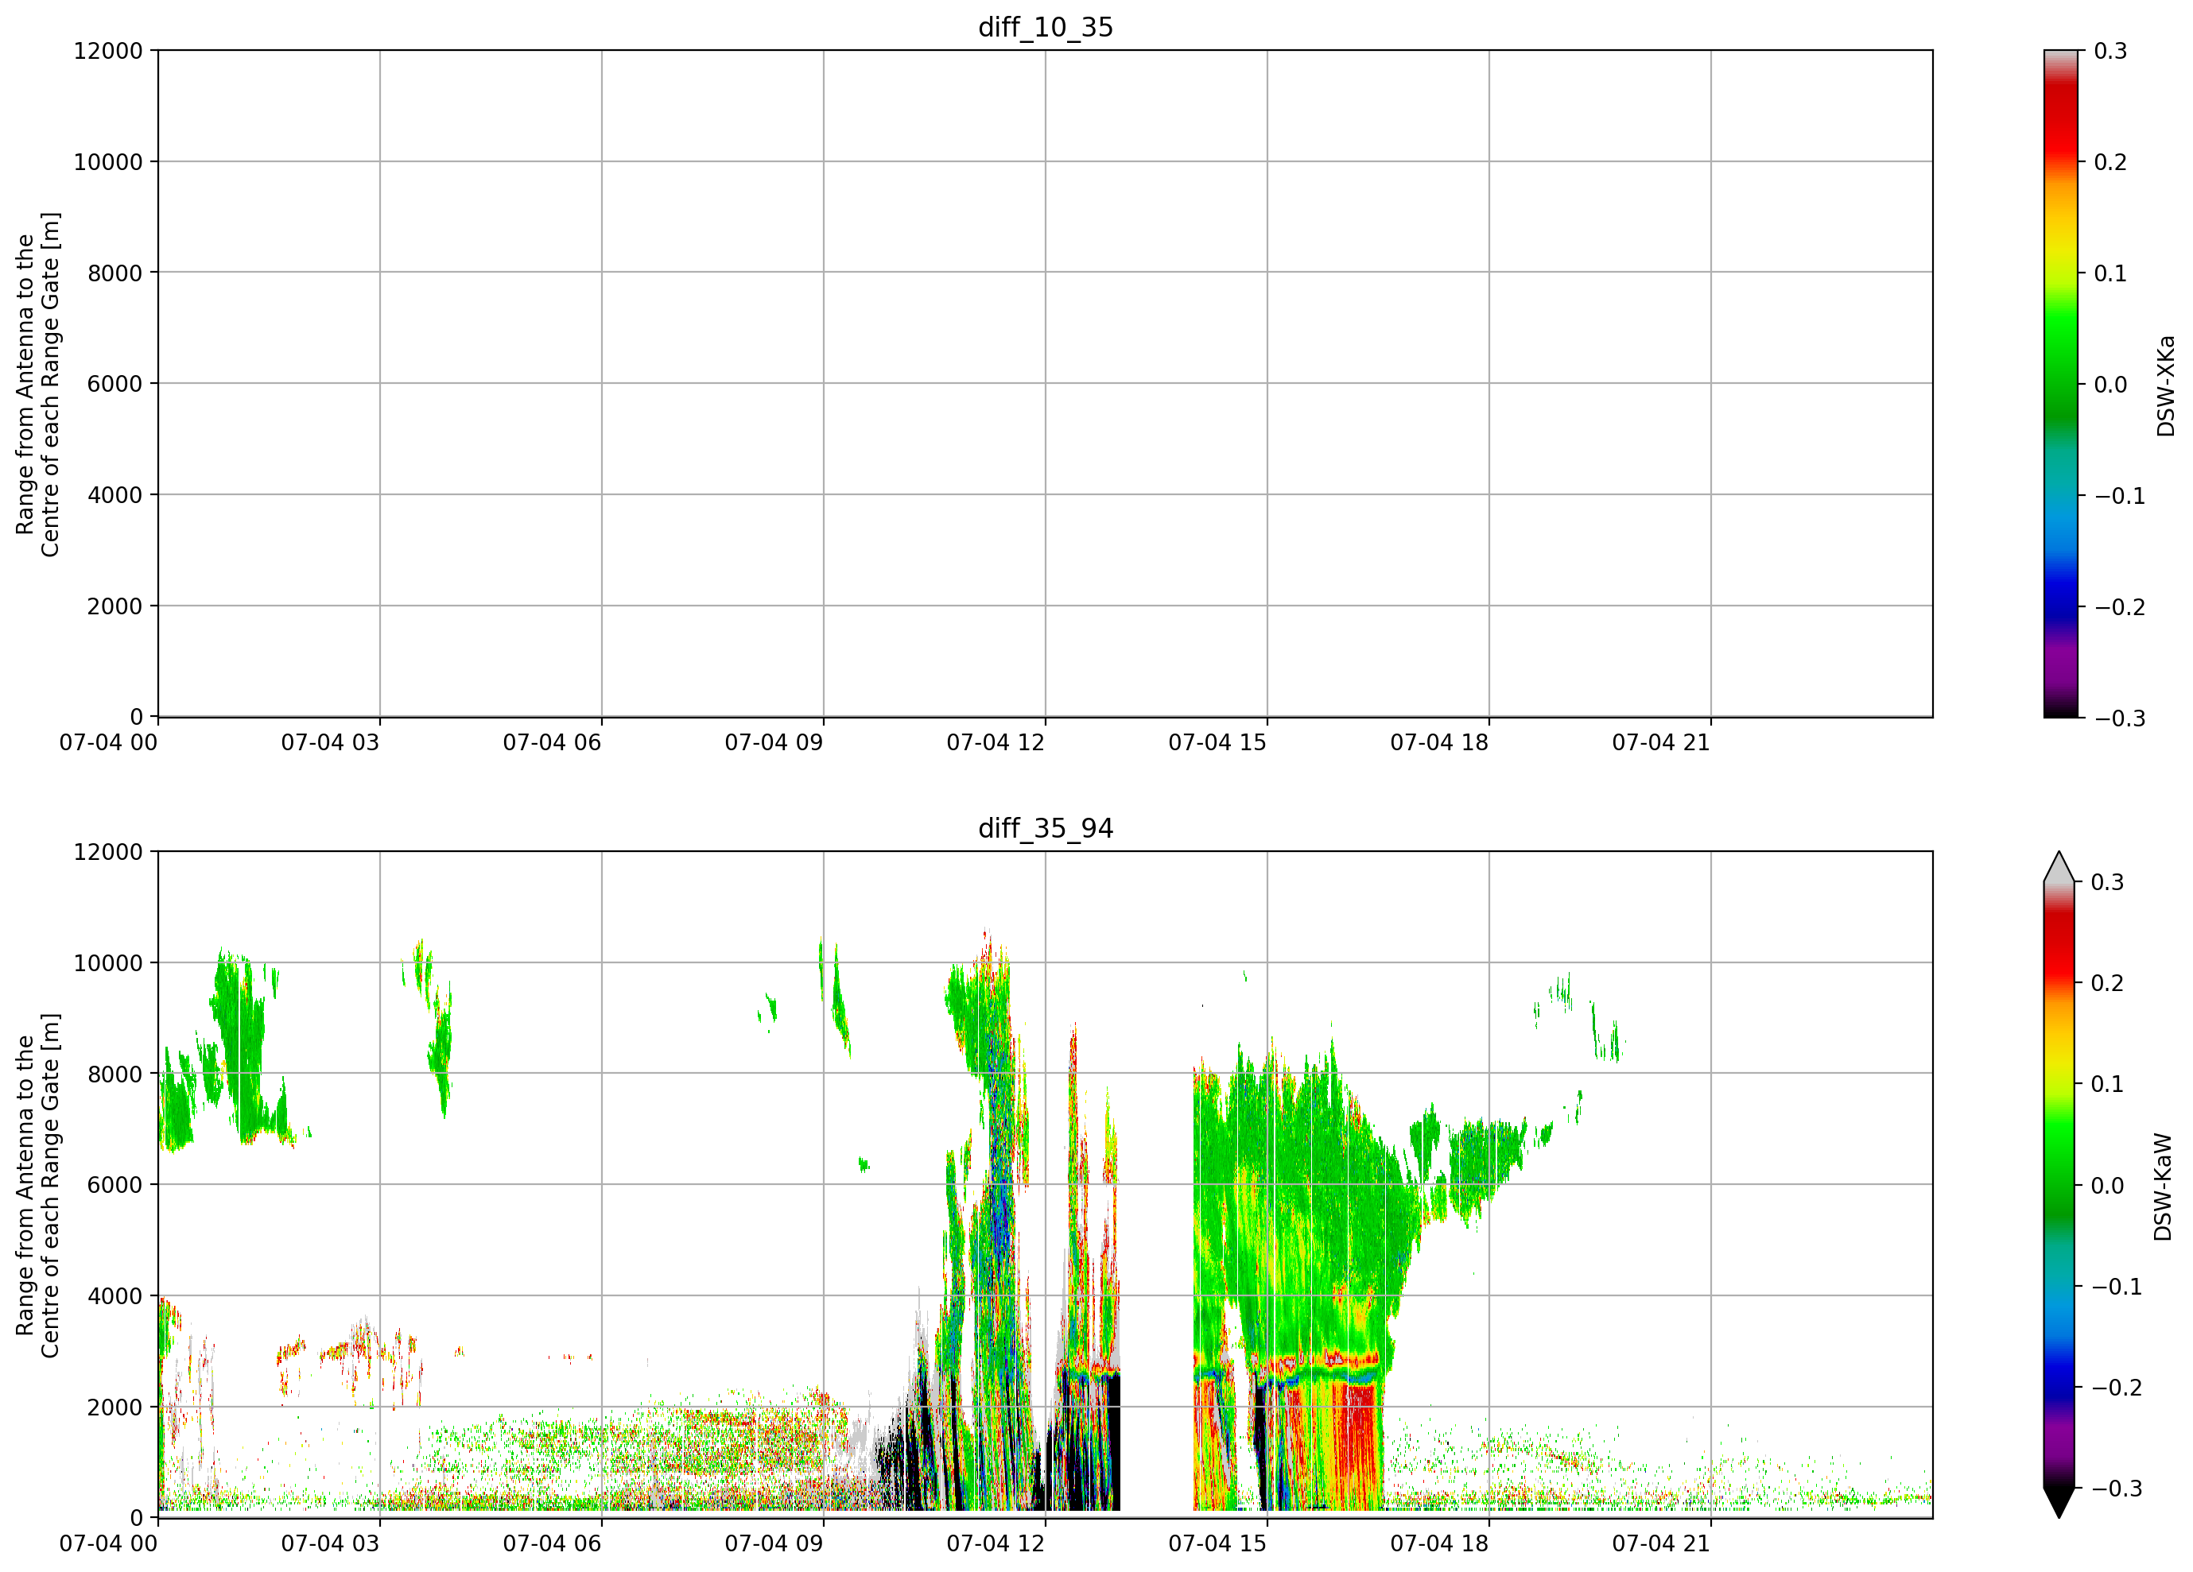Click the 0.1 tick of DSW-XKa colorbar
The height and width of the screenshot is (1572, 2193).
[x=2111, y=273]
